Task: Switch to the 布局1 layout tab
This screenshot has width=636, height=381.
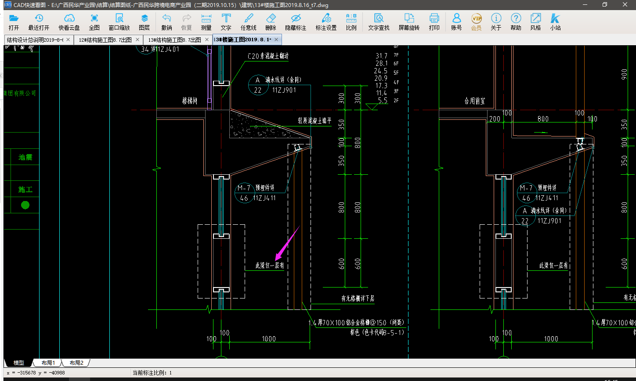Action: tap(48, 363)
